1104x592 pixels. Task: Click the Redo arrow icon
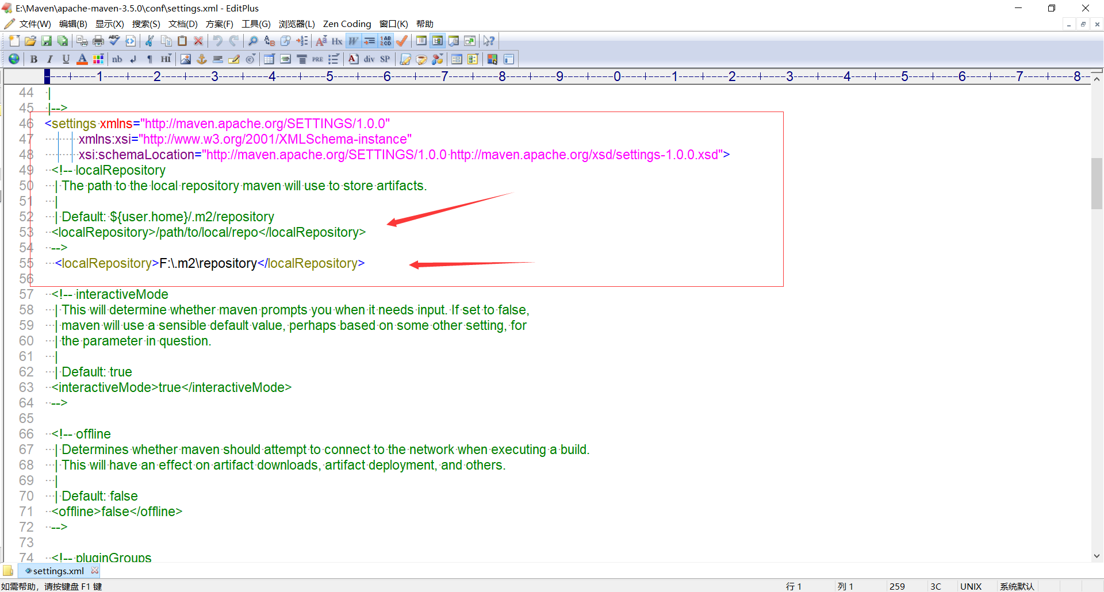click(x=234, y=41)
